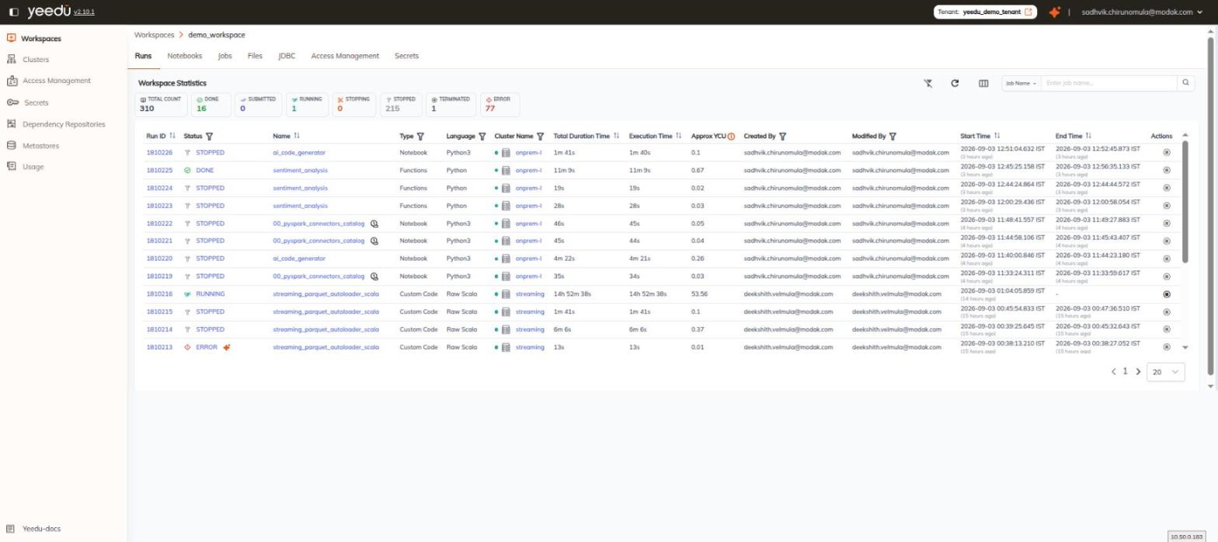Filter by Type column funnel

420,137
